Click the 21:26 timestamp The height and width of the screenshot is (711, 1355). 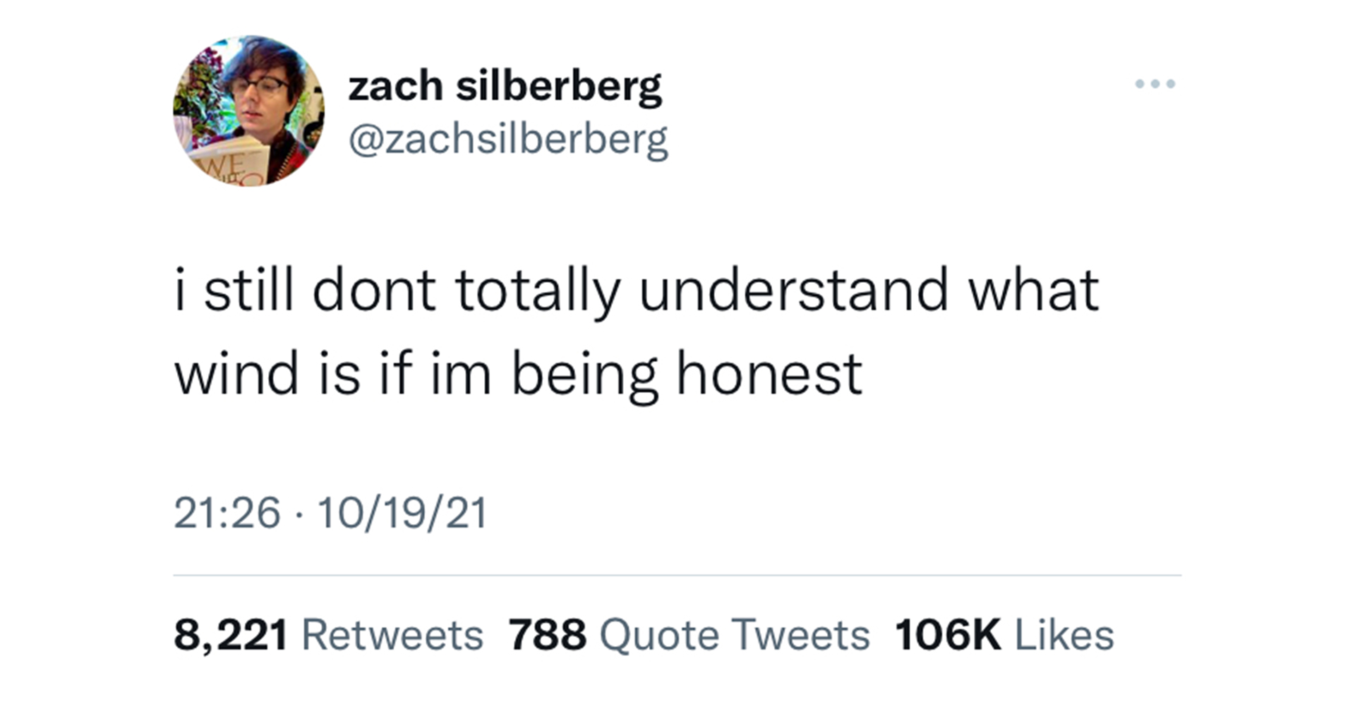tap(227, 513)
